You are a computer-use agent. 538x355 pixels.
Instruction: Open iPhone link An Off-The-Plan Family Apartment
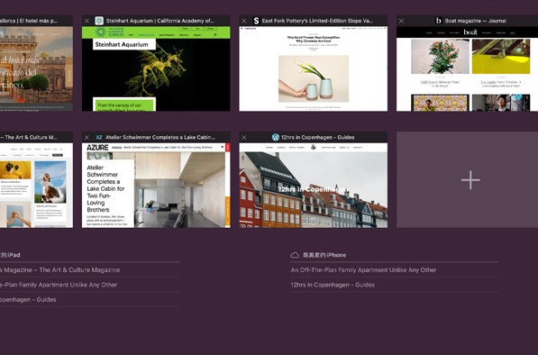coord(363,270)
